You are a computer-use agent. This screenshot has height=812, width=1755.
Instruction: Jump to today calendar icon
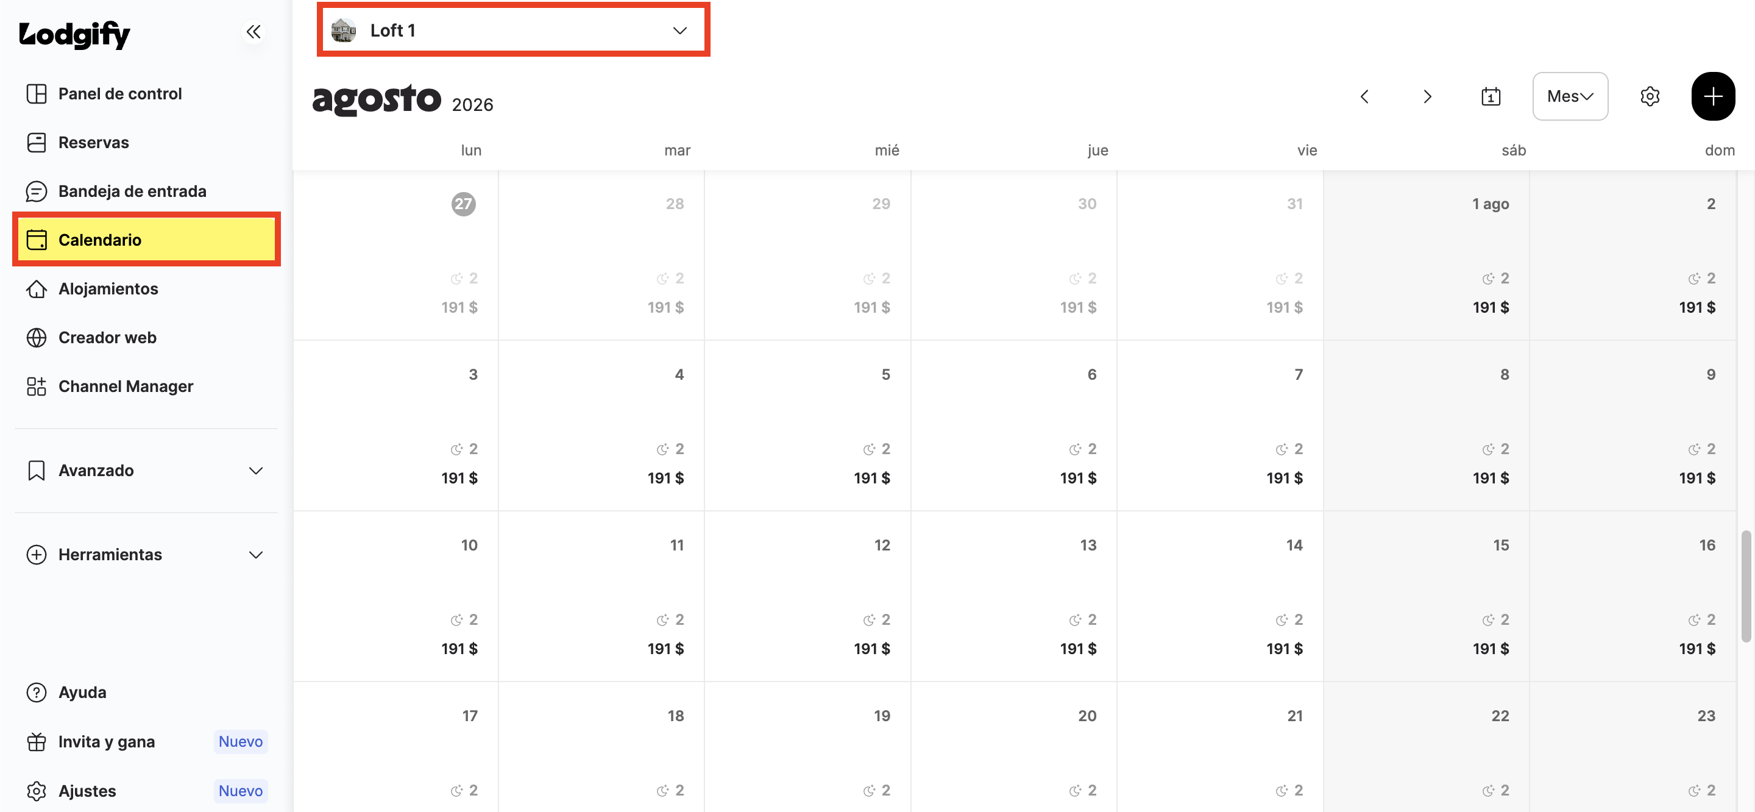[1491, 97]
